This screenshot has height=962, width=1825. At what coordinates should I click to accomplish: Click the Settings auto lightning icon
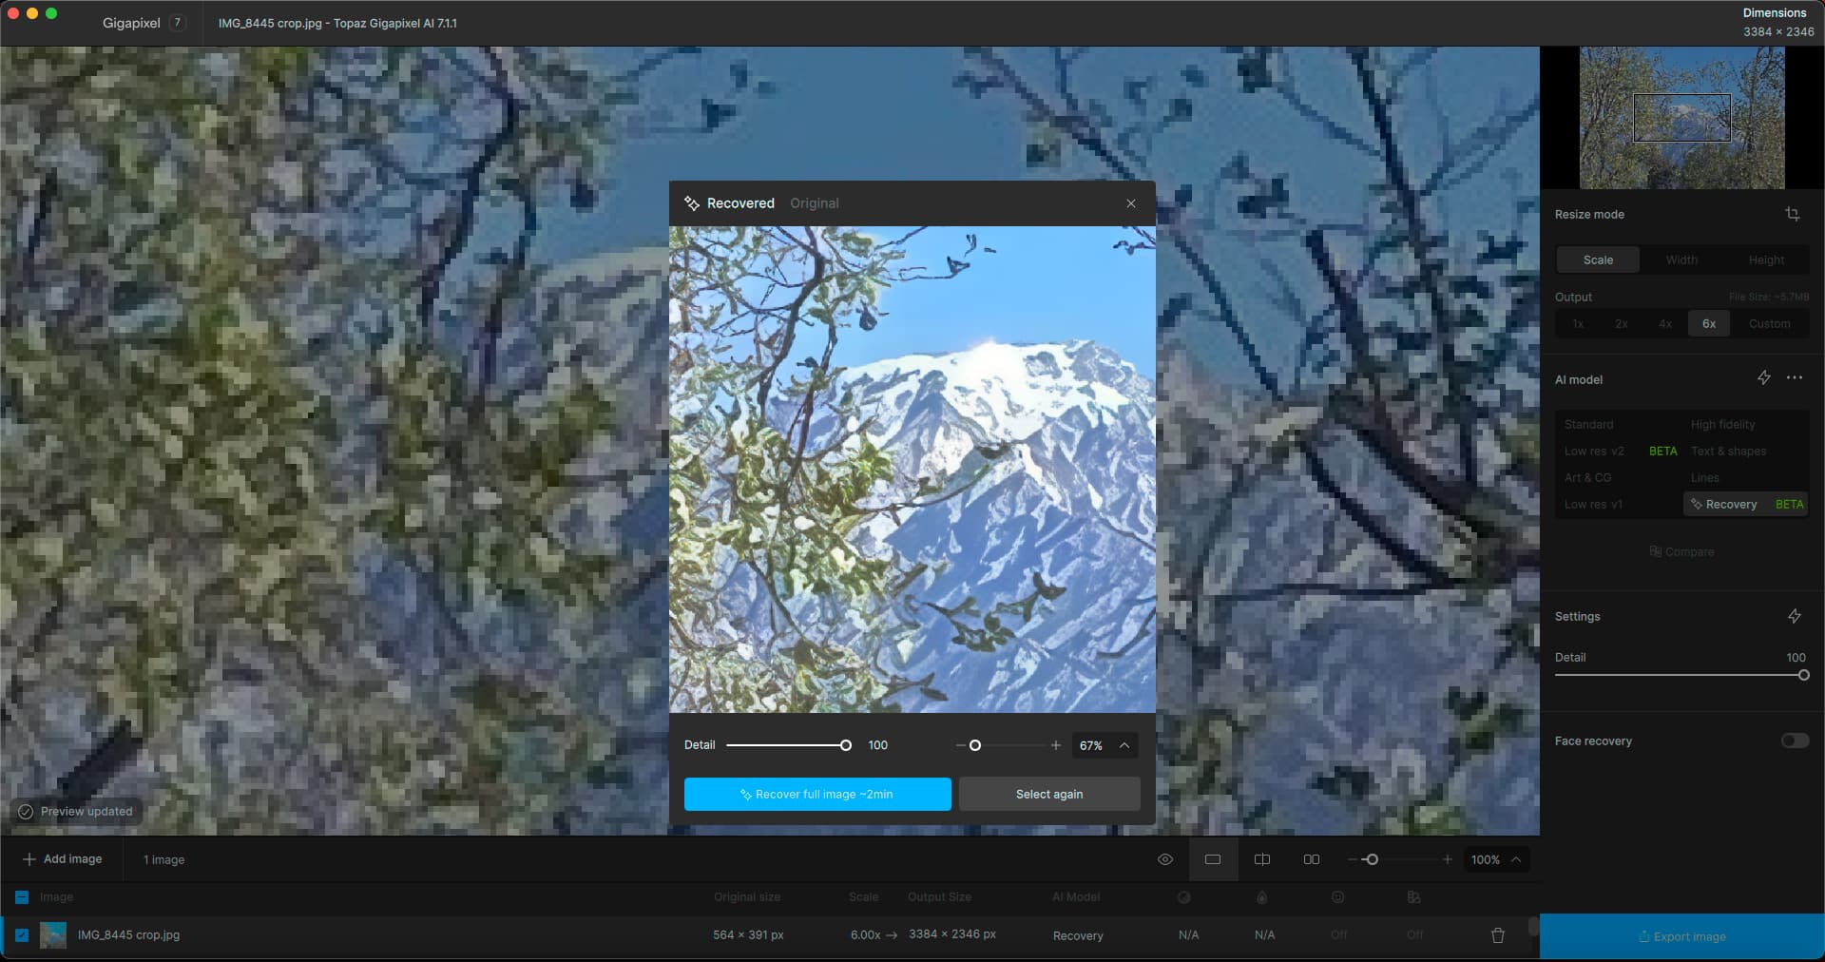tap(1794, 616)
